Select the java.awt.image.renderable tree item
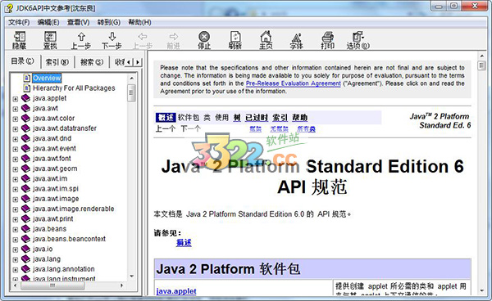 [74, 209]
